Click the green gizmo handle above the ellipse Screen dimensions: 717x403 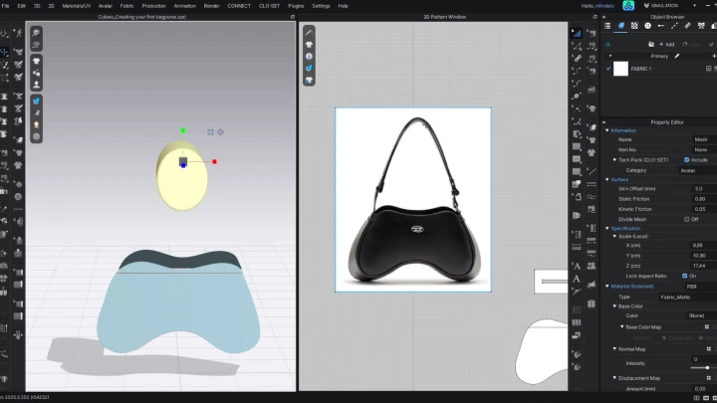183,130
